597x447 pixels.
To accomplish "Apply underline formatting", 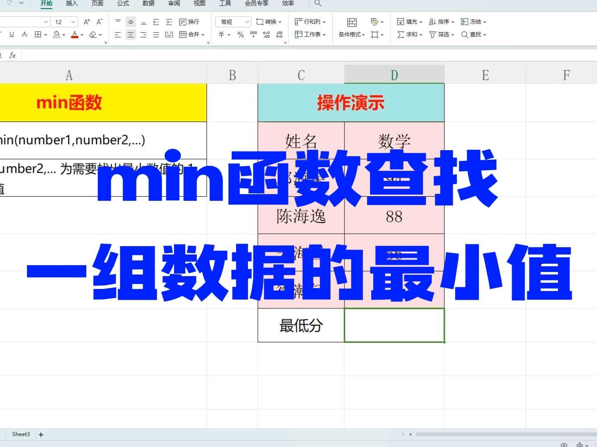I will tap(12, 34).
